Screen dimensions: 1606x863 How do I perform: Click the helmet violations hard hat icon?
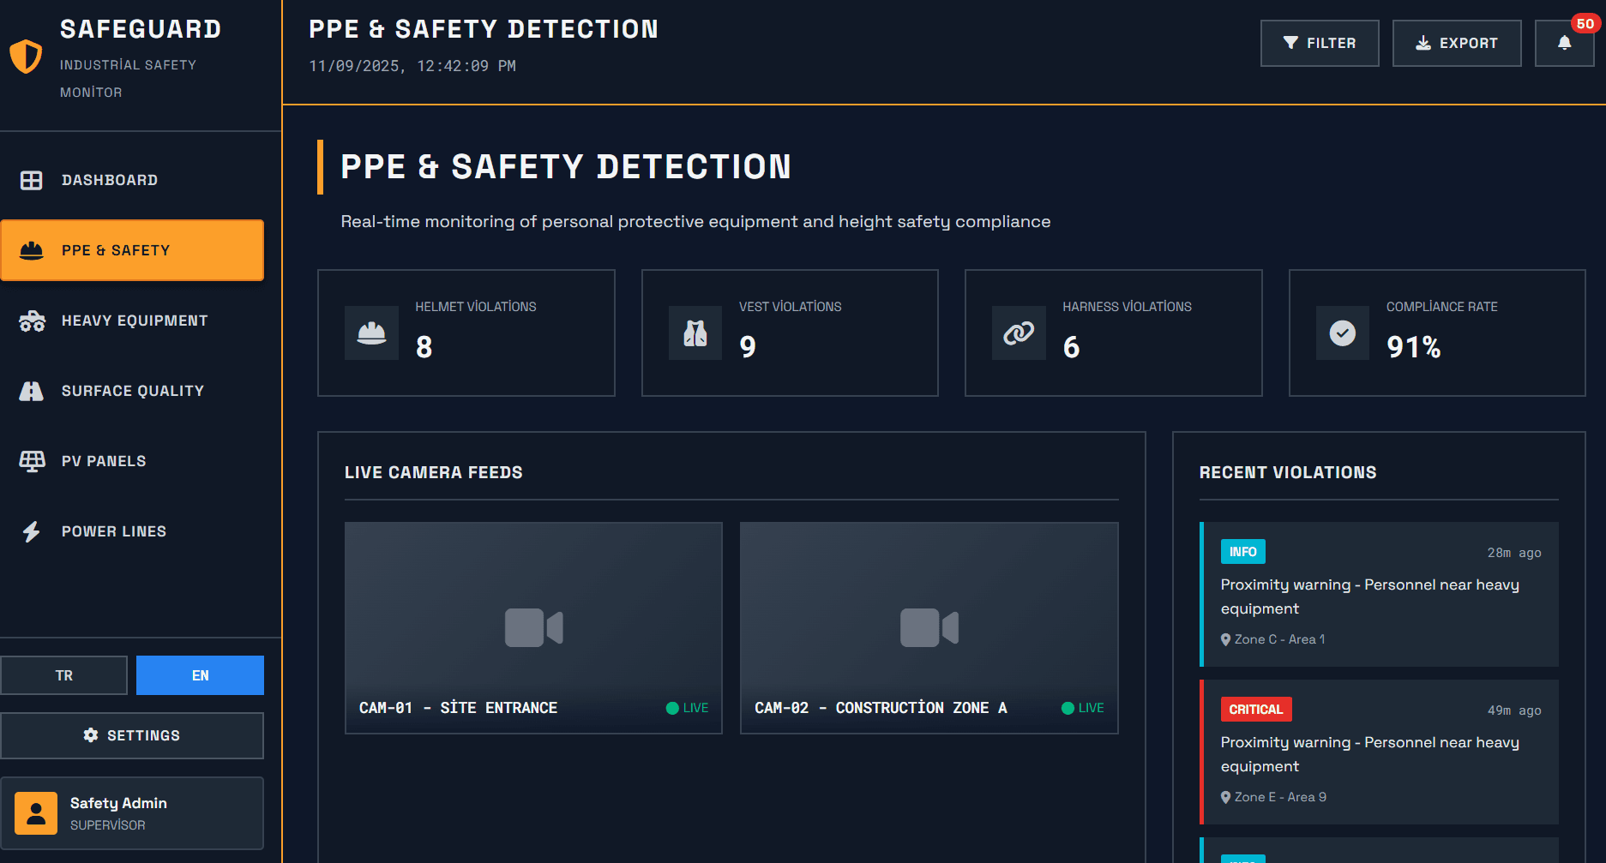click(x=371, y=333)
